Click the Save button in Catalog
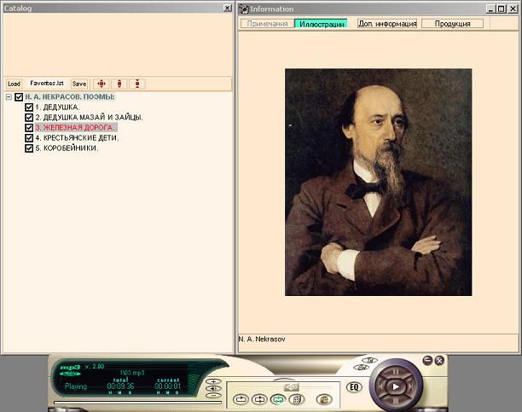The image size is (522, 412). pos(79,84)
